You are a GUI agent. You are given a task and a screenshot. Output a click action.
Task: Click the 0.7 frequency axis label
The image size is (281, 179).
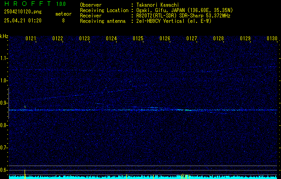[x=4, y=148]
